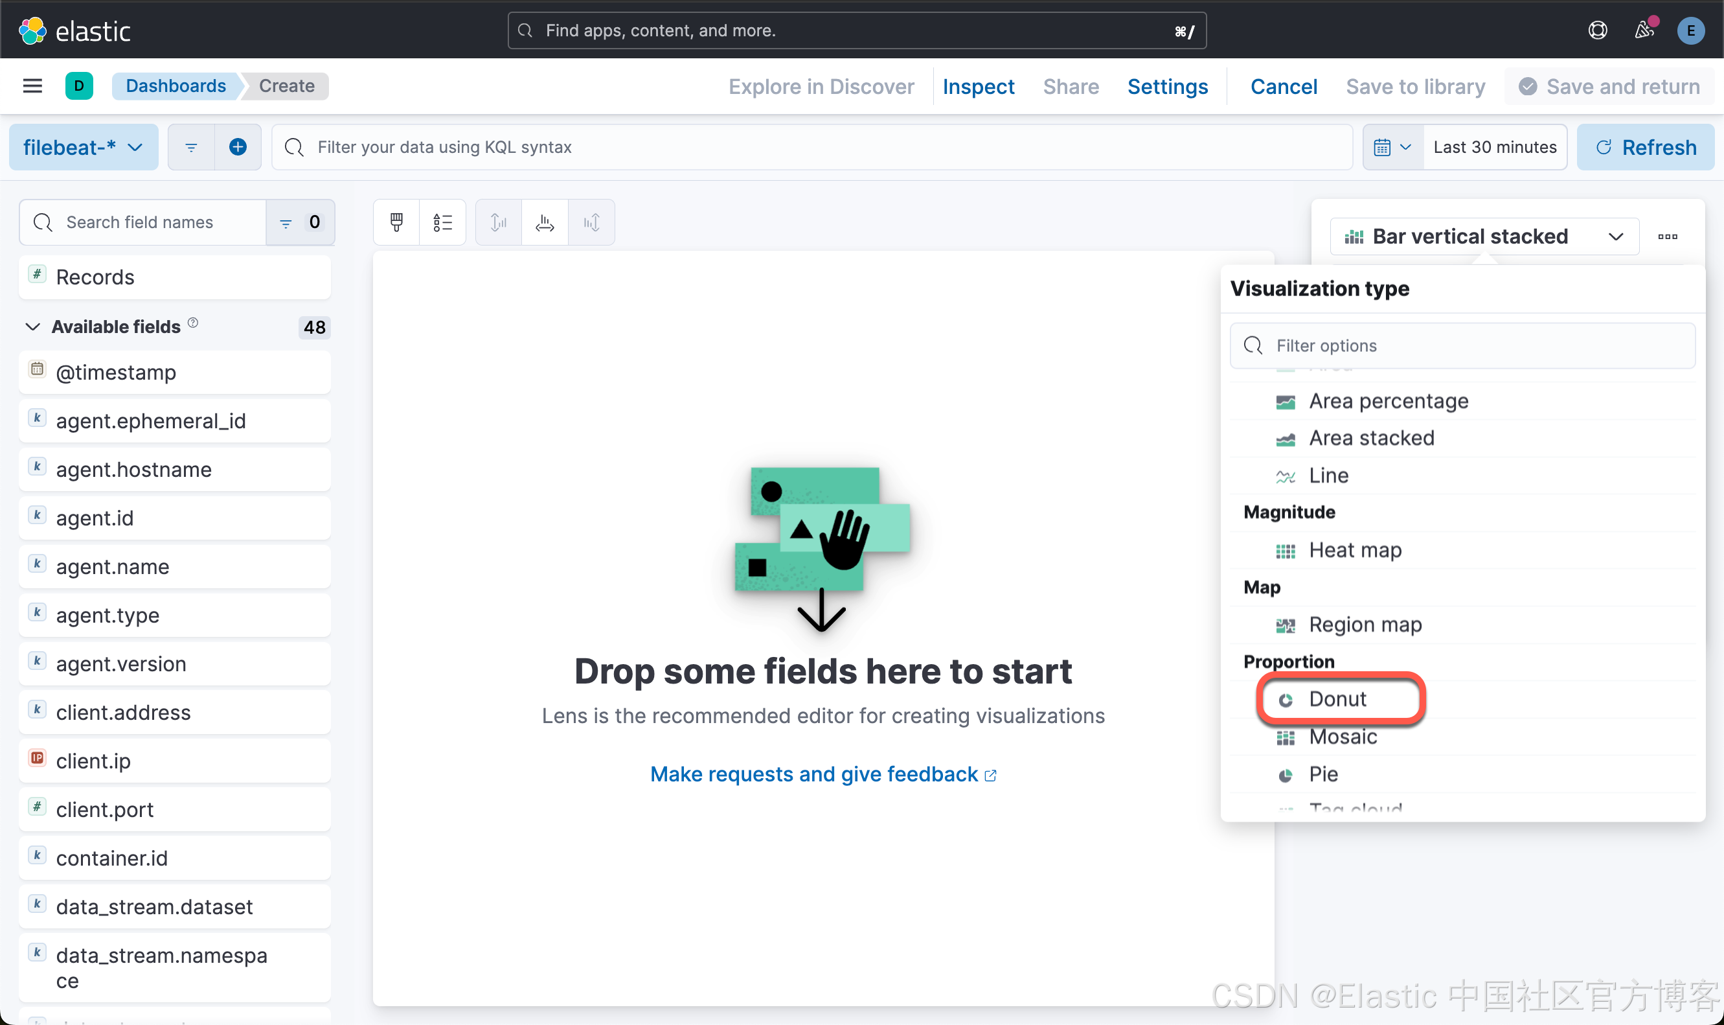Screen dimensions: 1724x1025
Task: Open Bar vertical stacked chart type dropdown
Action: coord(1484,236)
